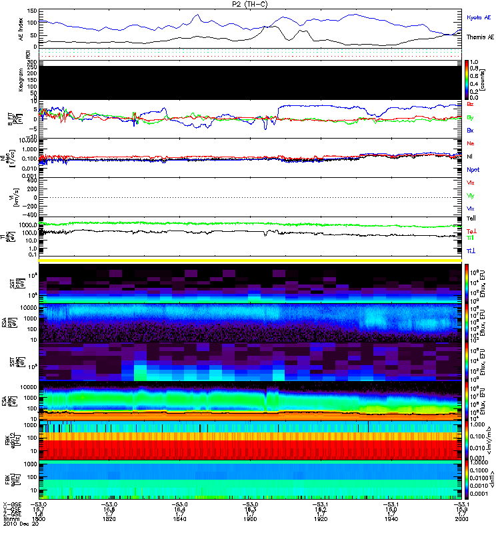This screenshot has width=500, height=533.
Task: Select the blue Bx legend label
Action: coord(470,130)
